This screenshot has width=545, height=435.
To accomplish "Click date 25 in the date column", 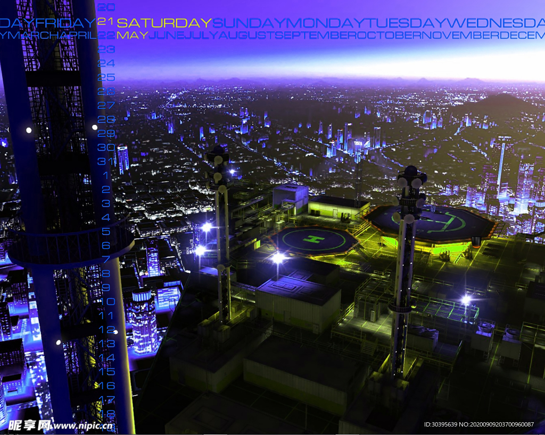I will pos(106,77).
